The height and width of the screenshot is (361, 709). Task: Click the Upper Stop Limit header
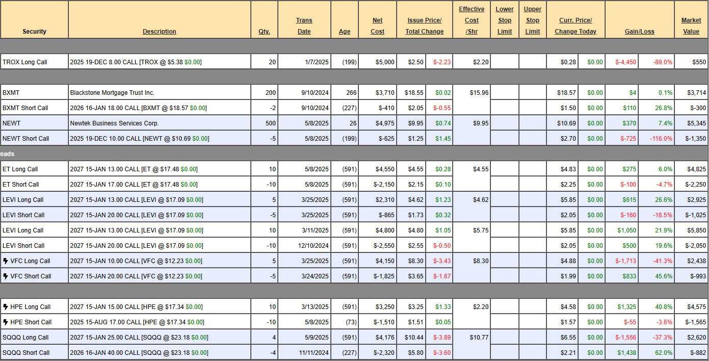point(533,20)
